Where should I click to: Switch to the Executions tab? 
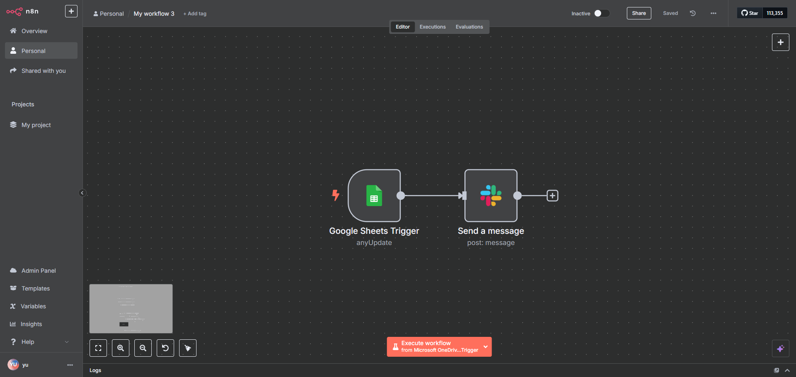432,27
